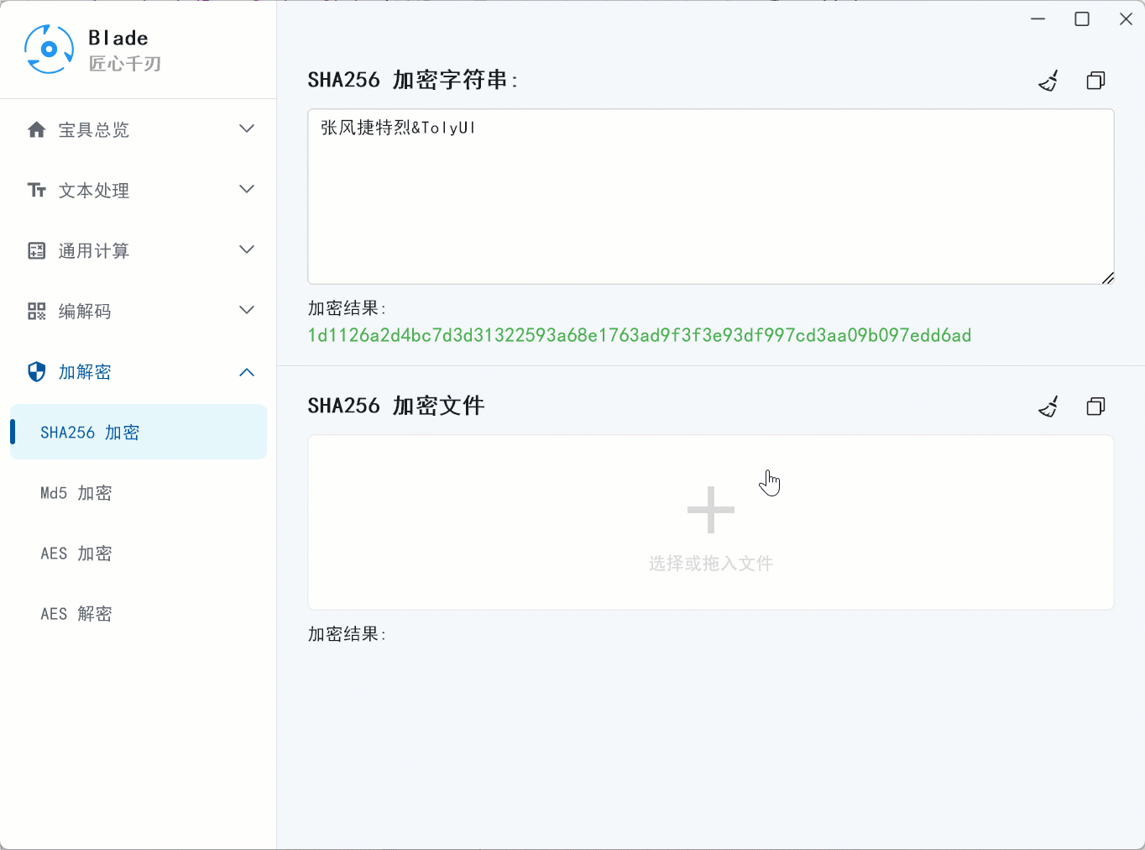Click the home icon beside 宝具总览
Screen dimensions: 1145x850
point(36,129)
